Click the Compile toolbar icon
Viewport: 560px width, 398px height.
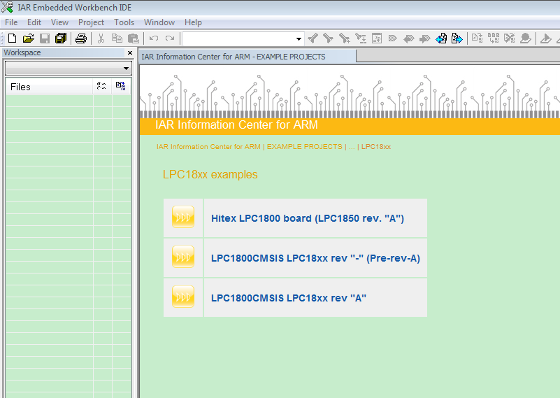(477, 38)
